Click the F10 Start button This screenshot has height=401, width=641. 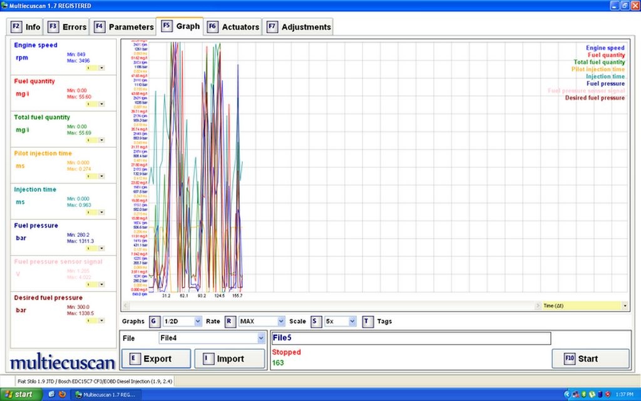[x=590, y=359]
